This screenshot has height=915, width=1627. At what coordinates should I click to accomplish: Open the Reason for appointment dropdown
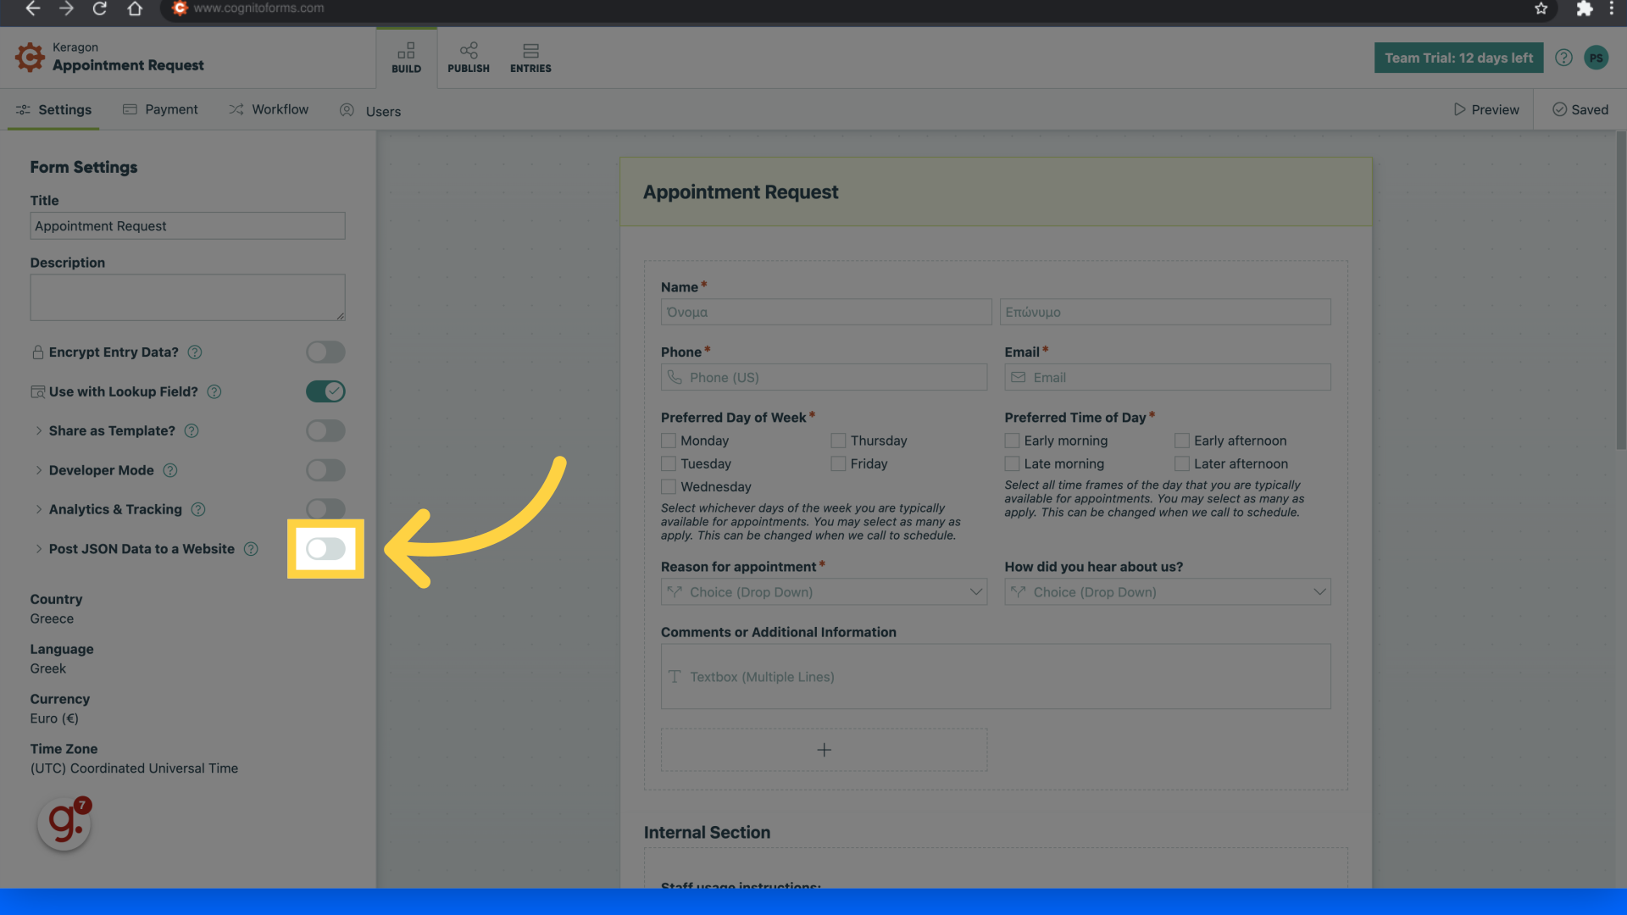(x=823, y=591)
